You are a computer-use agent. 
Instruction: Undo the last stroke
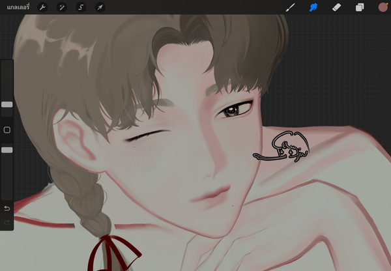7,208
